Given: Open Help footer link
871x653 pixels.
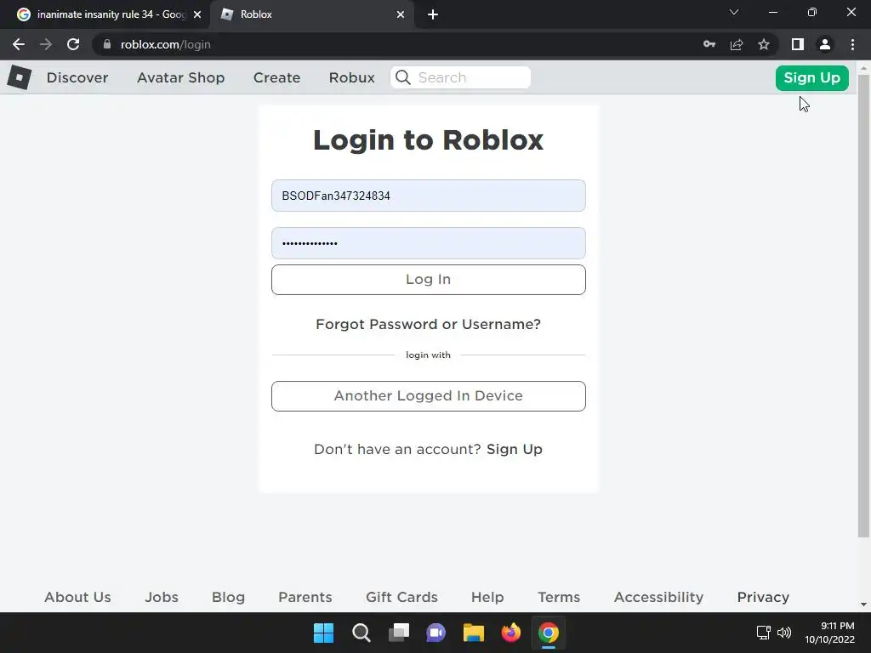Looking at the screenshot, I should (487, 597).
